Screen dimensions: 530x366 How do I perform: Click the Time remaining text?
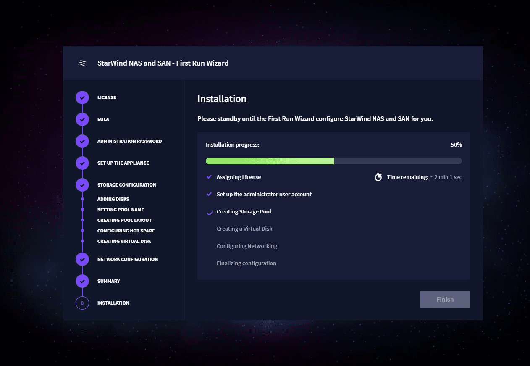click(x=425, y=177)
